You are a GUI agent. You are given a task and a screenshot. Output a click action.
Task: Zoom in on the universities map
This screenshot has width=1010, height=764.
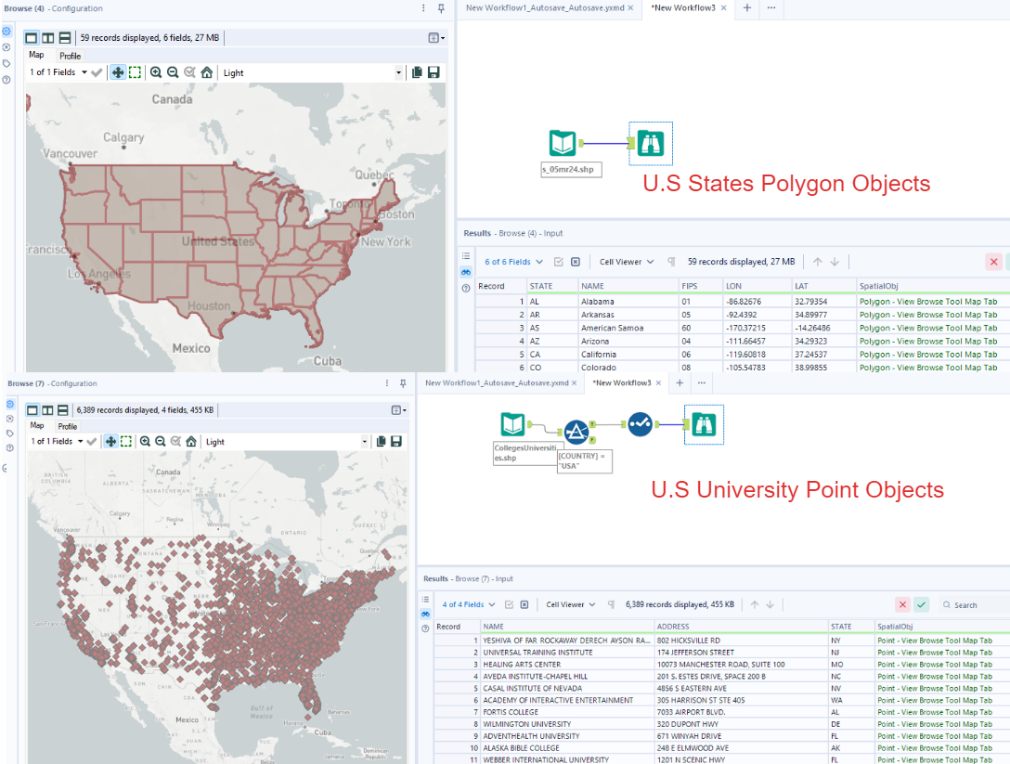tap(145, 441)
